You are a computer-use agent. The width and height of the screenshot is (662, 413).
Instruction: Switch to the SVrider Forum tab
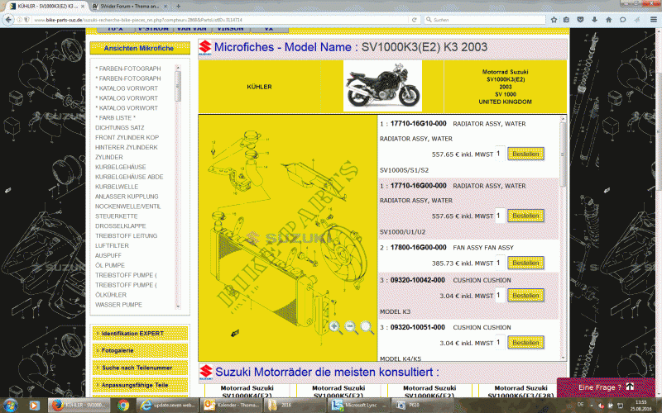pos(129,7)
